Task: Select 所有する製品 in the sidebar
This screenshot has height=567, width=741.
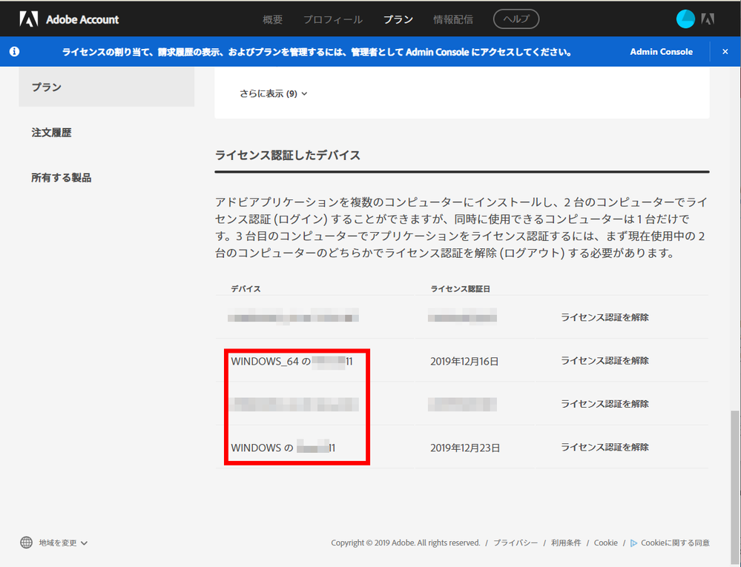Action: [61, 178]
